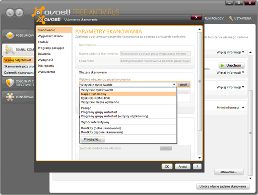Open Skanowanie przy uruchamianiu sidebar item
This screenshot has width=258, height=195.
point(18,66)
